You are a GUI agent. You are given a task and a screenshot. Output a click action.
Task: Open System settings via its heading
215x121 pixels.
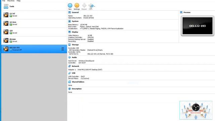click(x=75, y=21)
